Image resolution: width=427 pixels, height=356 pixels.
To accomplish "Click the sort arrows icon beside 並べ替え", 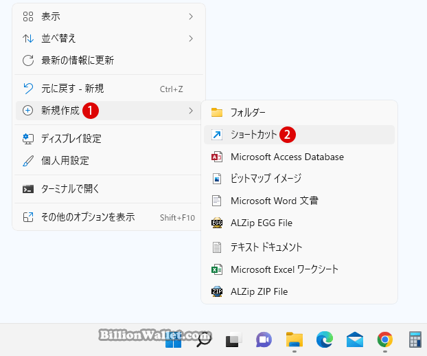I will coord(28,38).
